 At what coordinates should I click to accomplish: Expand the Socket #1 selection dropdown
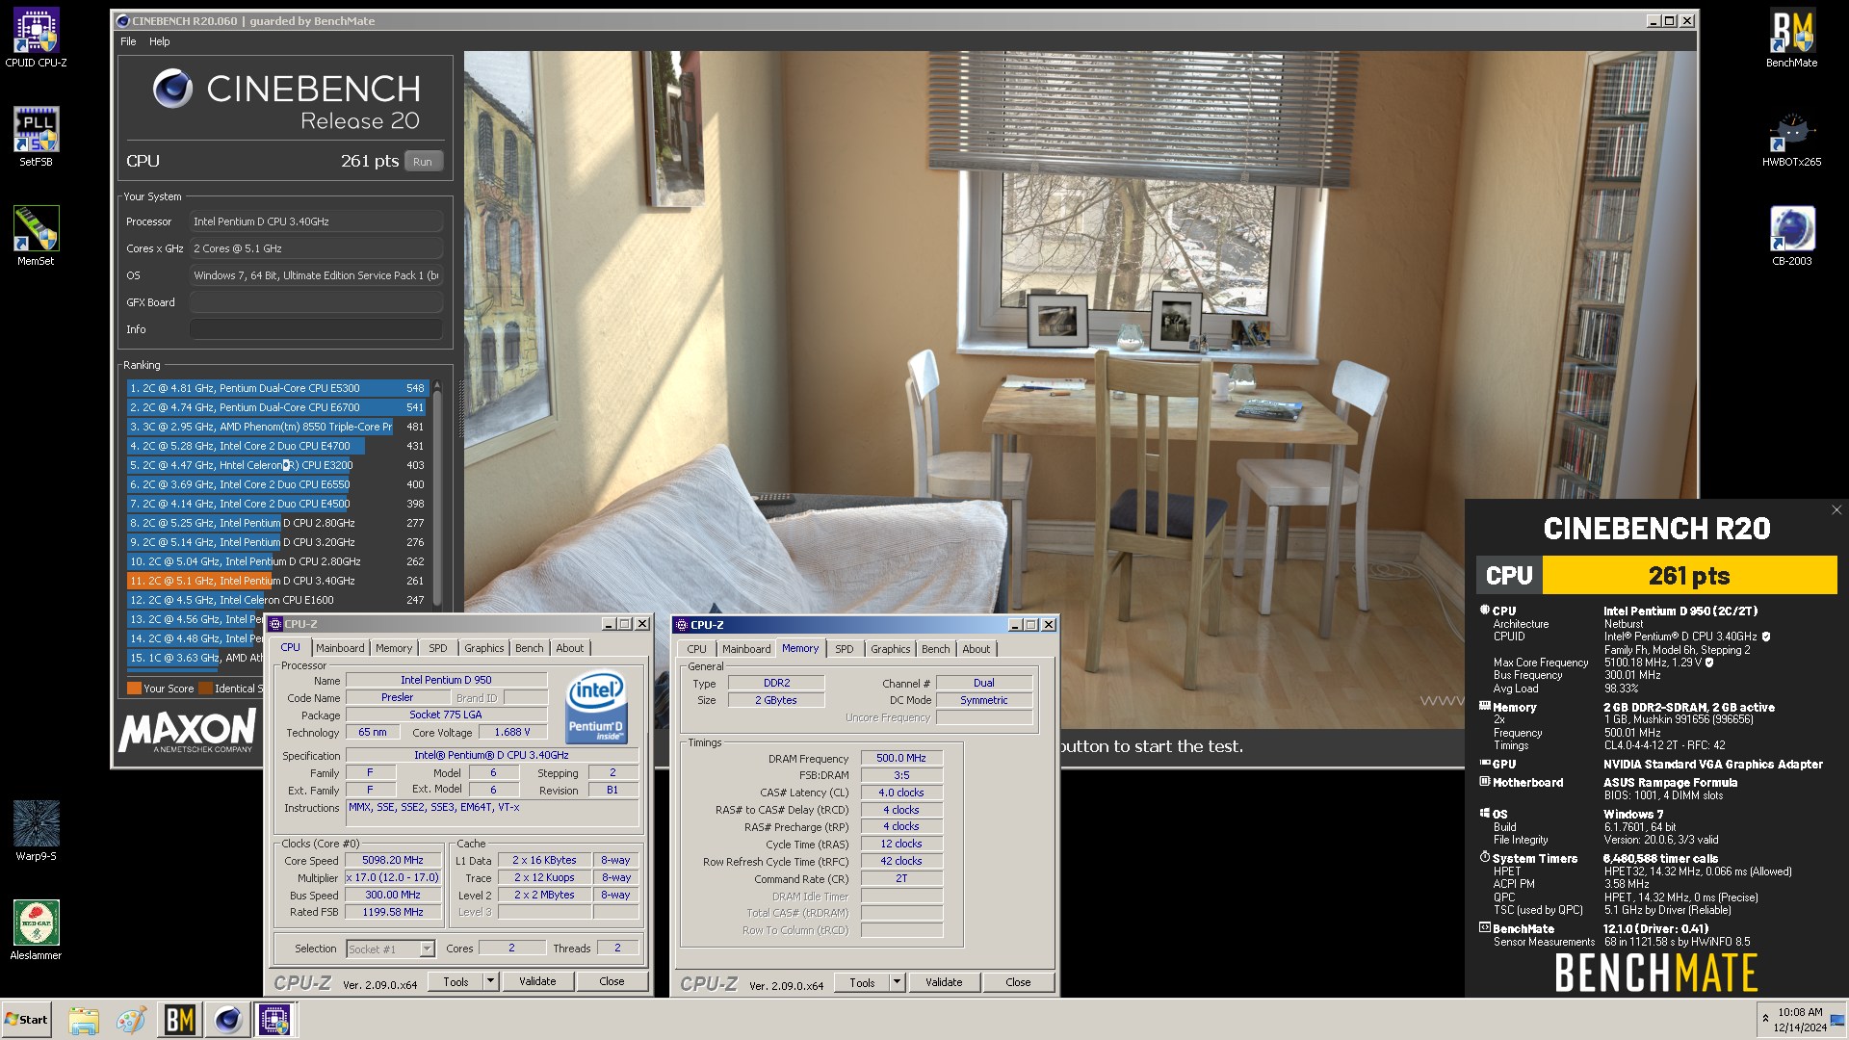(x=427, y=949)
